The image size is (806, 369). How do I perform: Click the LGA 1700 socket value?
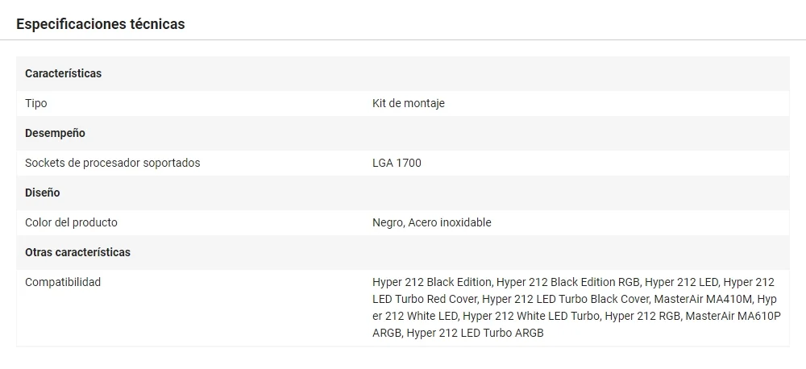pyautogui.click(x=397, y=163)
